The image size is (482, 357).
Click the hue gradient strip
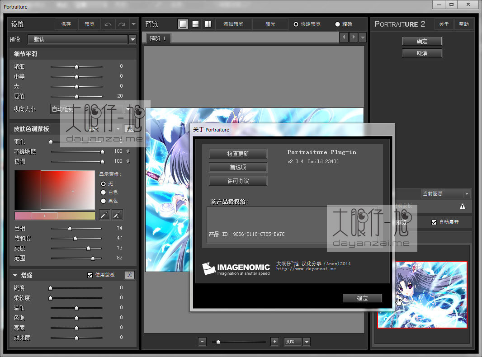pos(55,216)
